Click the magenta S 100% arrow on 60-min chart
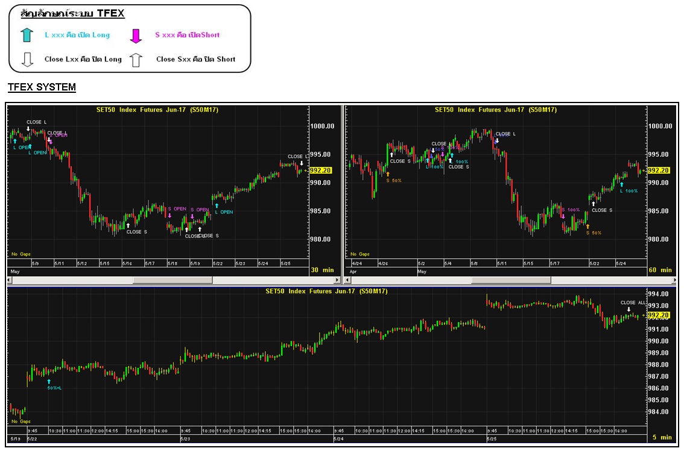 tap(563, 216)
